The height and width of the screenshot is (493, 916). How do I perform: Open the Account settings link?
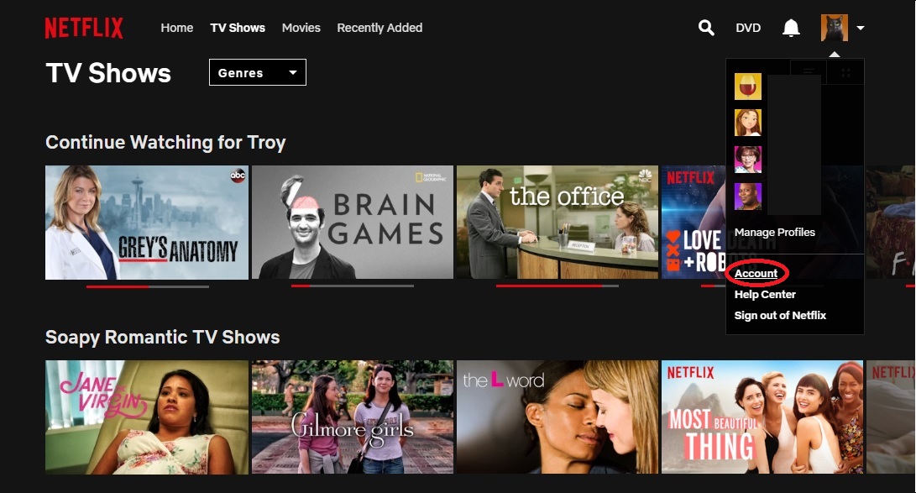pos(755,273)
